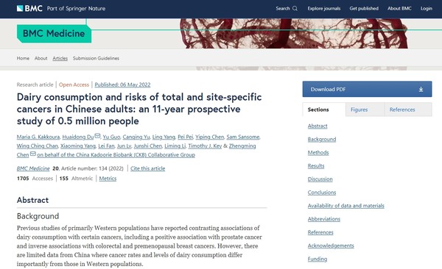
Task: Click the Login link
Action: [427, 8]
